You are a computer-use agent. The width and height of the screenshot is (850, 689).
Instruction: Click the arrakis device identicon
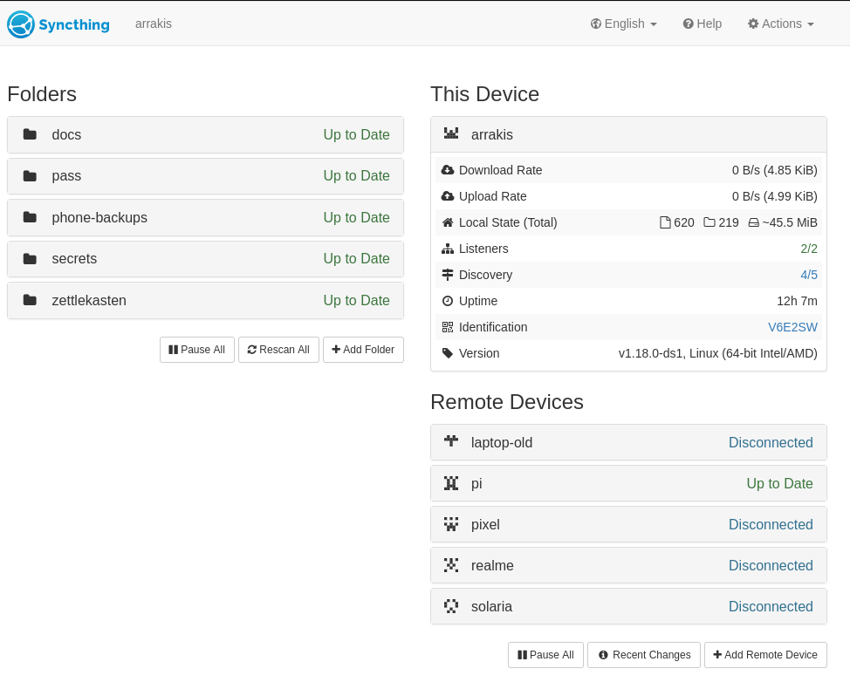(x=451, y=133)
